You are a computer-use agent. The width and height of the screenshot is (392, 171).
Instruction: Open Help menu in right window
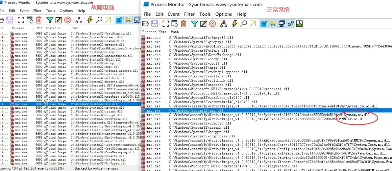tap(241, 14)
